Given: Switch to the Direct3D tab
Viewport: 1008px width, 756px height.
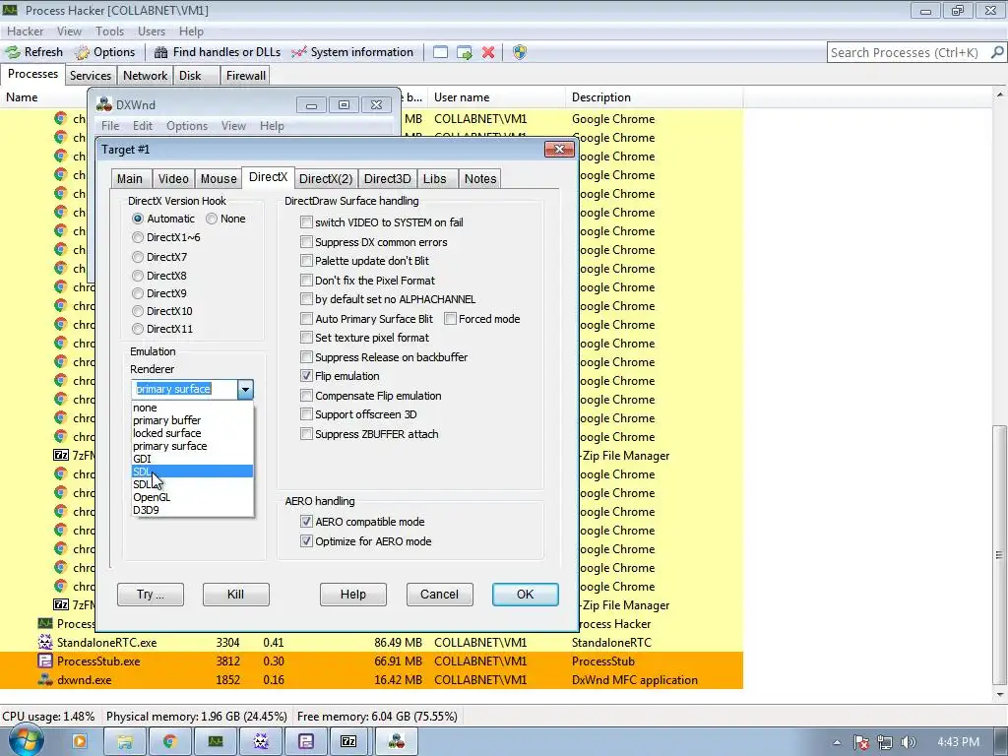Looking at the screenshot, I should coord(387,179).
